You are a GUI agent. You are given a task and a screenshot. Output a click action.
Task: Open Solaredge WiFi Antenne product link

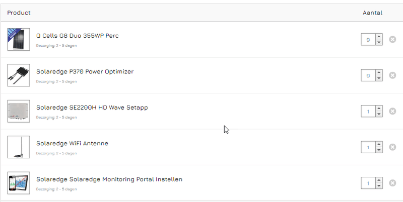click(x=72, y=144)
